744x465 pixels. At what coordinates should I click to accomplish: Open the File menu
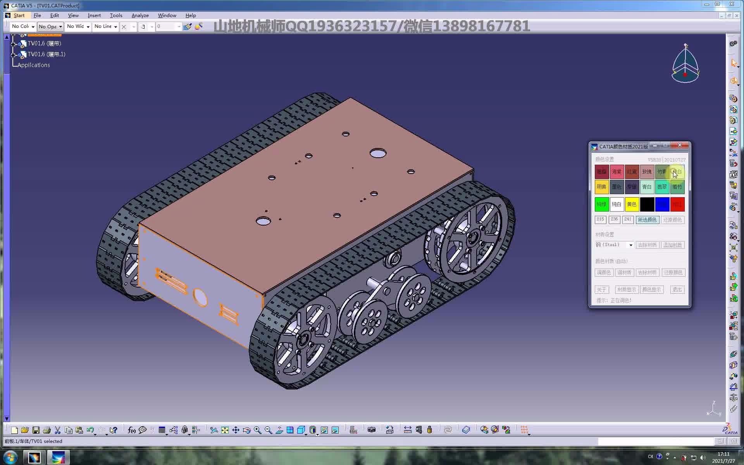pyautogui.click(x=37, y=15)
